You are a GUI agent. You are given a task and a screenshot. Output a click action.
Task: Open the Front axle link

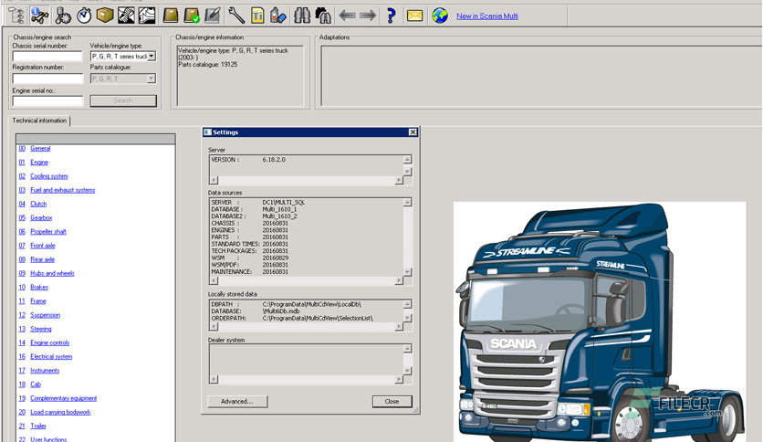click(x=43, y=246)
